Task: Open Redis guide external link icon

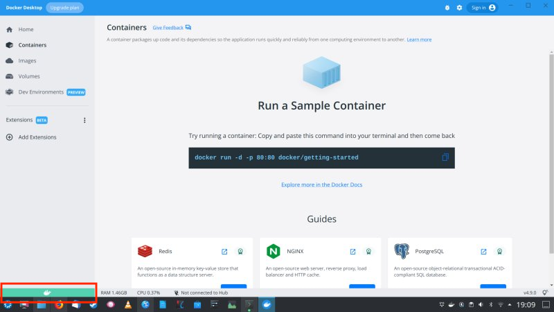Action: click(224, 252)
